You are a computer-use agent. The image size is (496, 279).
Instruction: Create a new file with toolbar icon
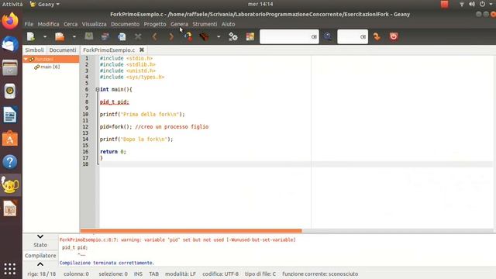coord(31,36)
